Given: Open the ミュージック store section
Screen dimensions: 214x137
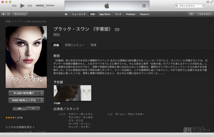Looking at the screenshot, I should click(79, 14).
